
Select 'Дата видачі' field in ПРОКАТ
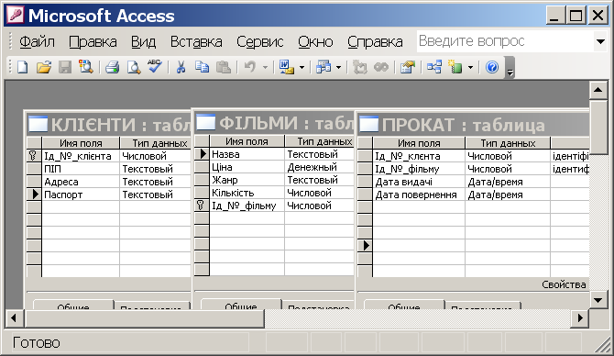click(419, 182)
